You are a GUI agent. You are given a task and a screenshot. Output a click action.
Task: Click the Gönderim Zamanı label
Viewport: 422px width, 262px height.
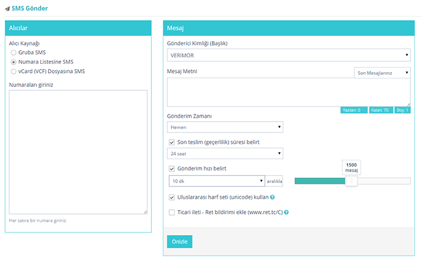click(x=189, y=116)
